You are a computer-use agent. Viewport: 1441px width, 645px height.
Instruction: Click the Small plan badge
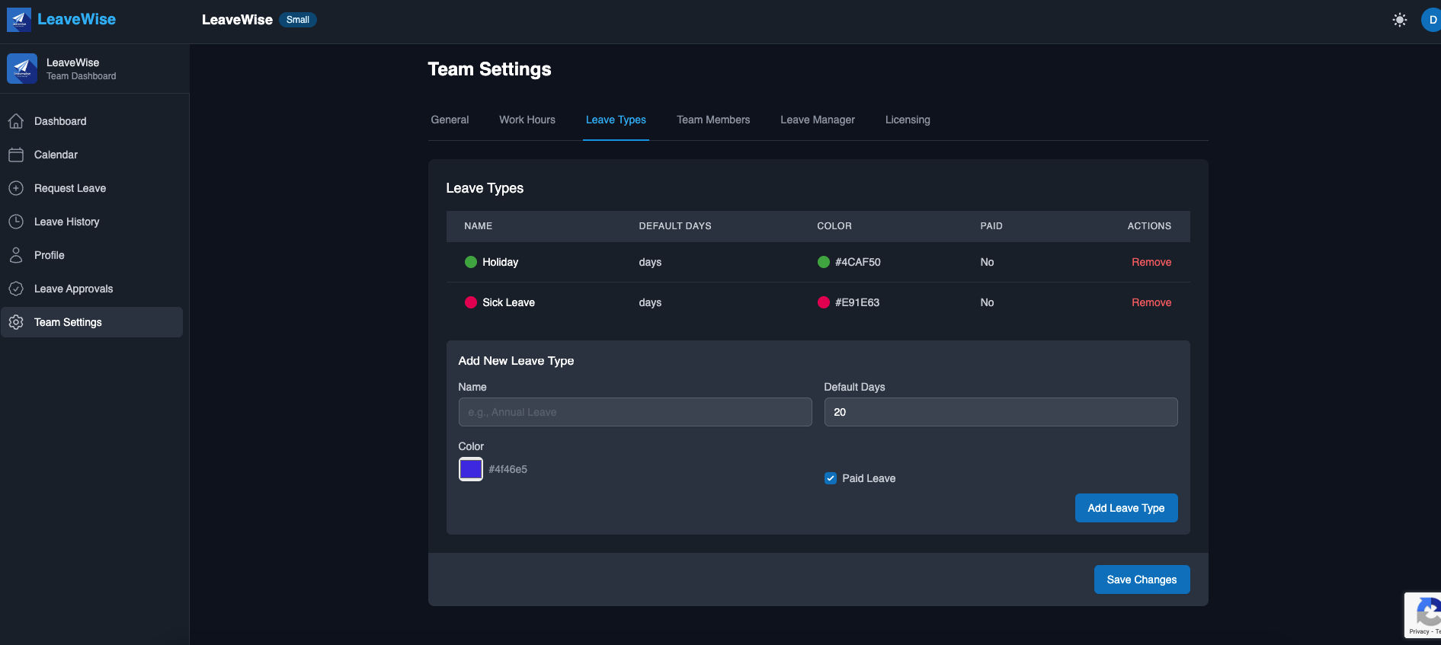point(298,20)
